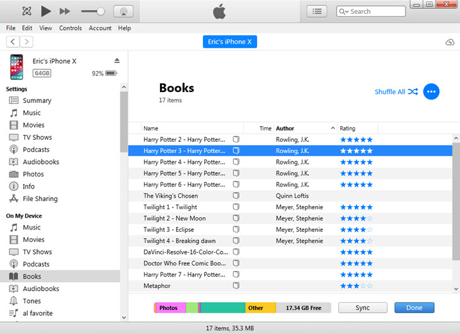Image resolution: width=460 pixels, height=334 pixels.
Task: Open Info settings
Action: [x=28, y=187]
